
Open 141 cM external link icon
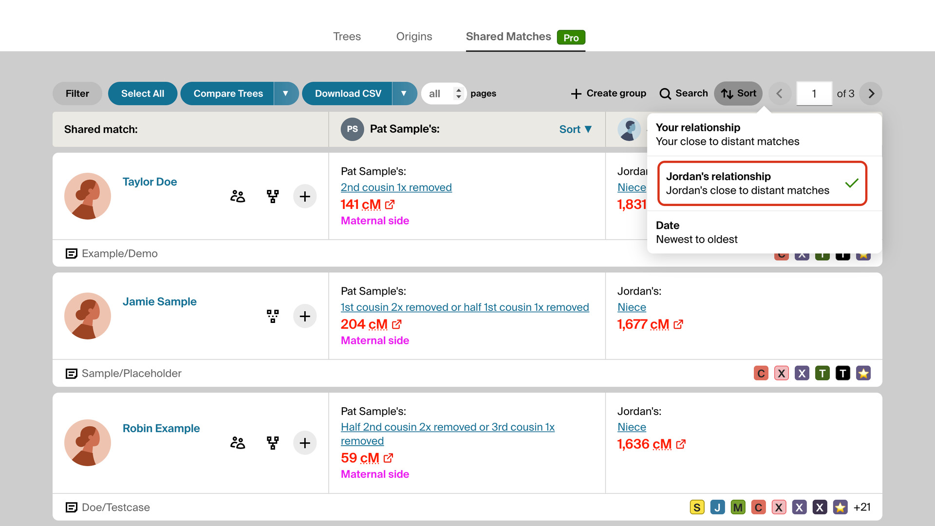click(x=390, y=205)
